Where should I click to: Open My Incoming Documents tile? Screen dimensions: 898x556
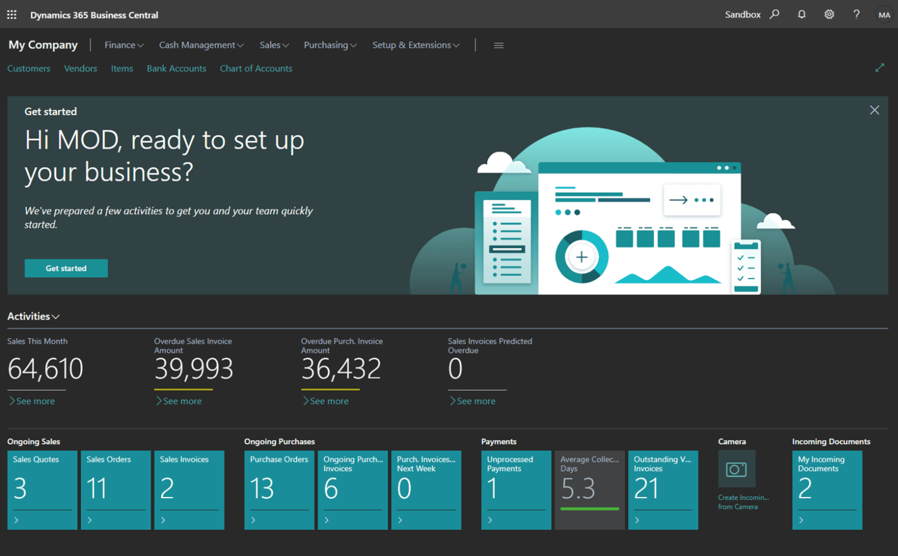[827, 490]
